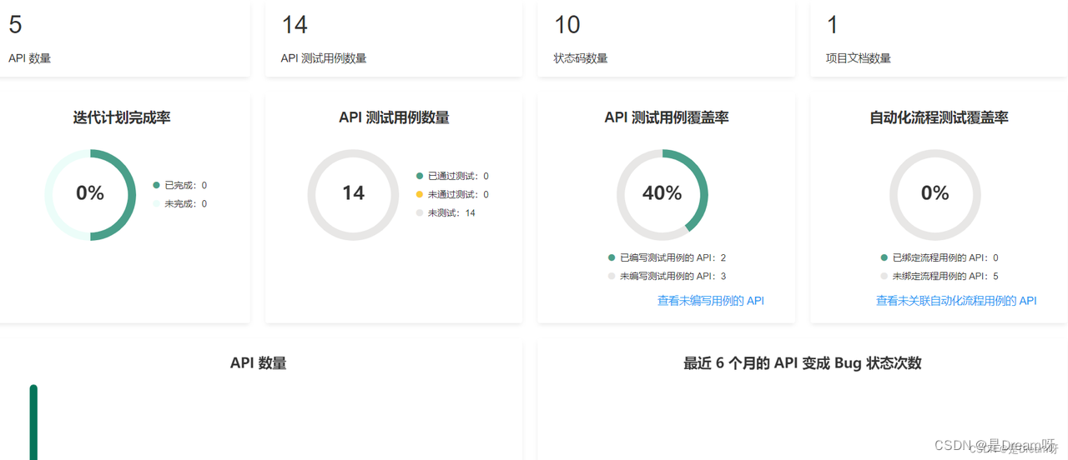
Task: Click the 迭代计划完成率 chart title
Action: (x=122, y=117)
